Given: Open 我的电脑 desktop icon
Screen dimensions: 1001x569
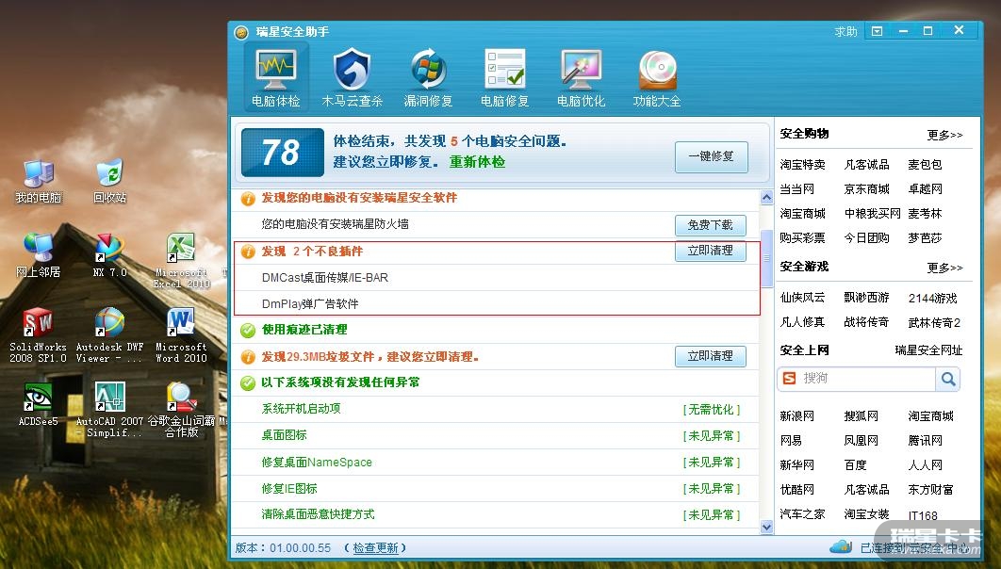Looking at the screenshot, I should [x=39, y=181].
